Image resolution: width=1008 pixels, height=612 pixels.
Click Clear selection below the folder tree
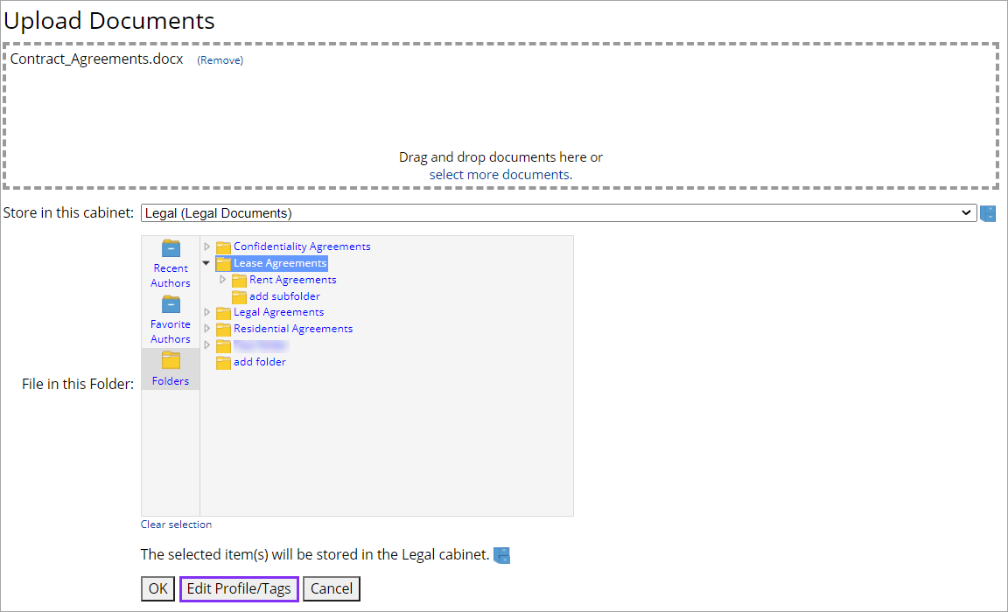coord(176,524)
